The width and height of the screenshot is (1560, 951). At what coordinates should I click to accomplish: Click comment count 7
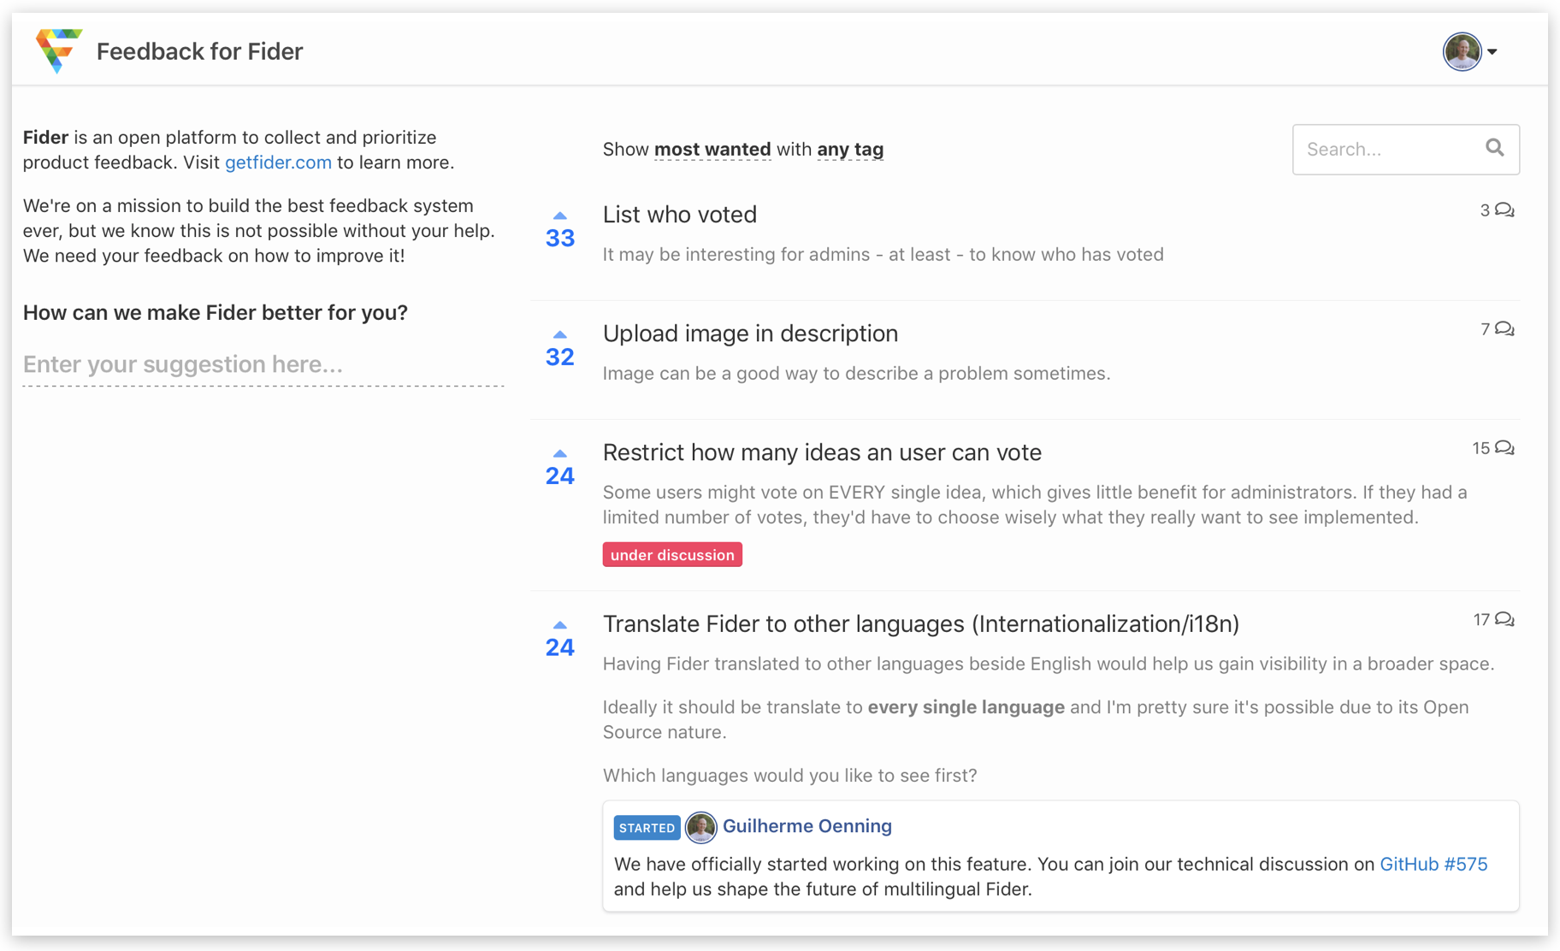(x=1486, y=329)
